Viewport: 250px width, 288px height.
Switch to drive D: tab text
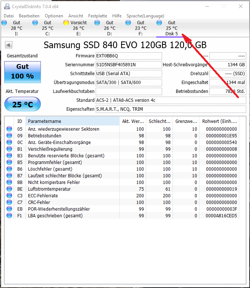[x=110, y=28]
